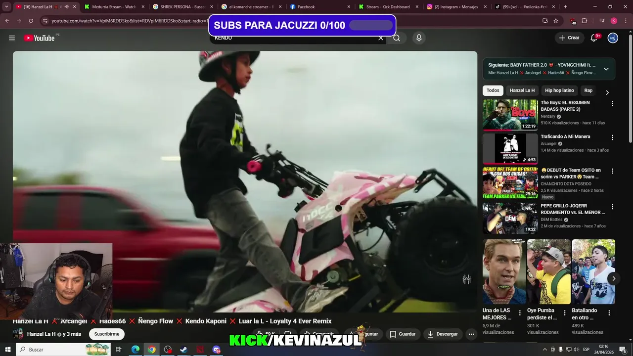
Task: Open options for The Boys video
Action: [612, 104]
